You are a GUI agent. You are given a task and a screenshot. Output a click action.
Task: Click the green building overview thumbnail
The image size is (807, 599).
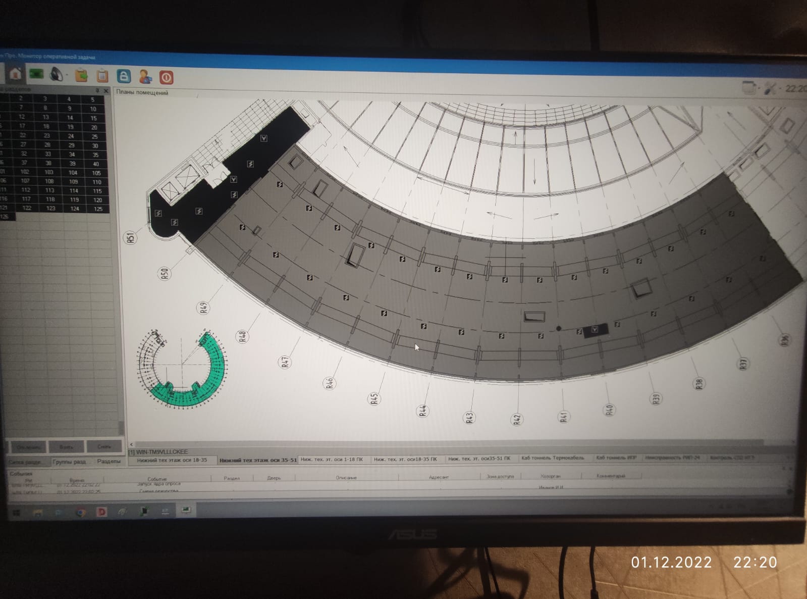tap(183, 369)
